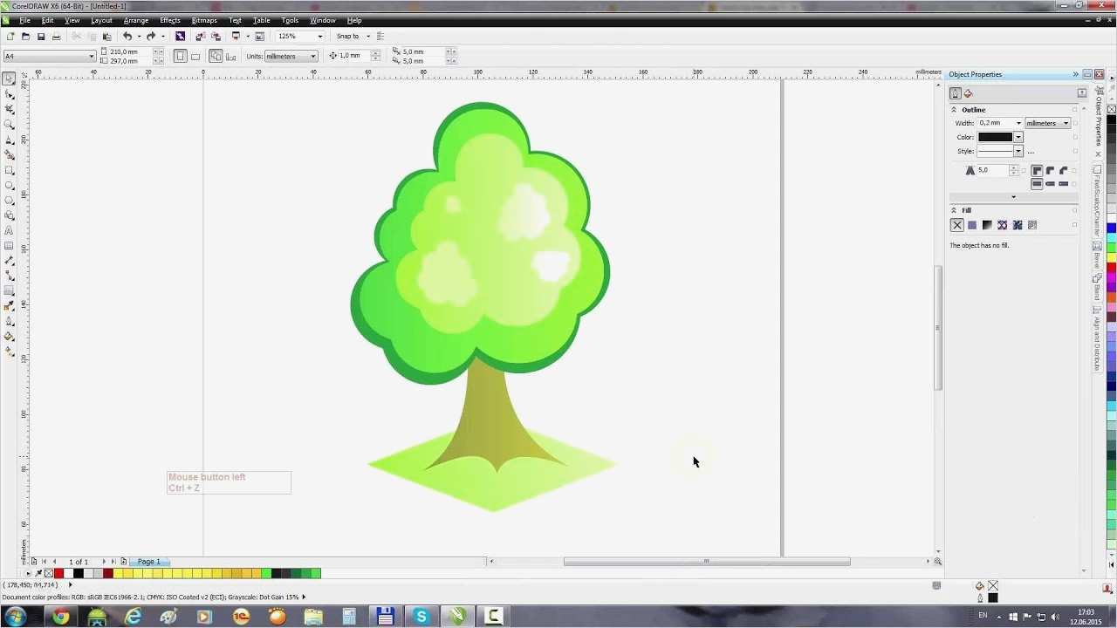Viewport: 1117px width, 628px height.
Task: Toggle All Pages layout button
Action: point(216,56)
